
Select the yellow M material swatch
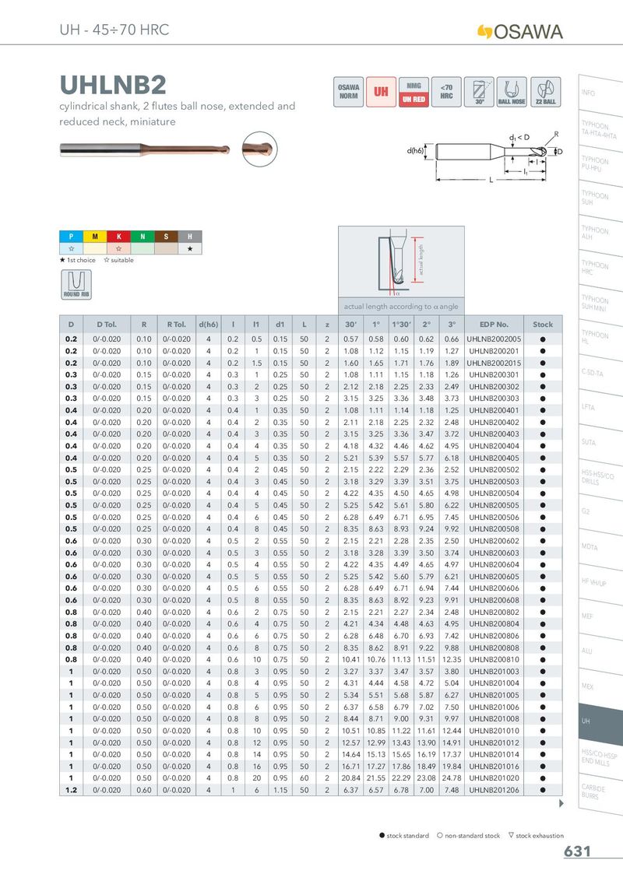(95, 237)
